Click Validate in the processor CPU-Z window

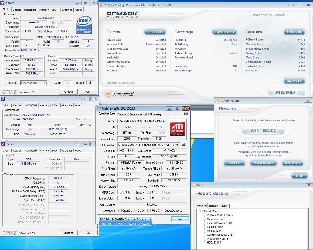[68, 92]
